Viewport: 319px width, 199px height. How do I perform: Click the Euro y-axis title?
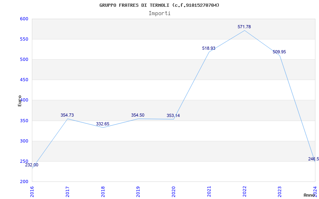point(20,101)
